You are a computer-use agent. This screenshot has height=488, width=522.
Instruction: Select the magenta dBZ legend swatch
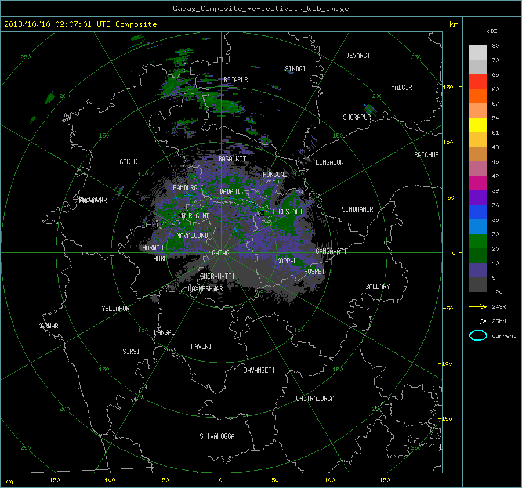478,183
